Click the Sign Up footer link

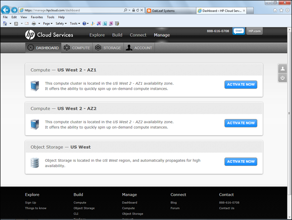[x=30, y=203]
